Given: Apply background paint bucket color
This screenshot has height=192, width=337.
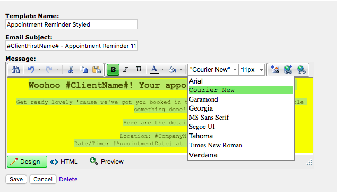Looking at the screenshot, I should click(x=172, y=70).
